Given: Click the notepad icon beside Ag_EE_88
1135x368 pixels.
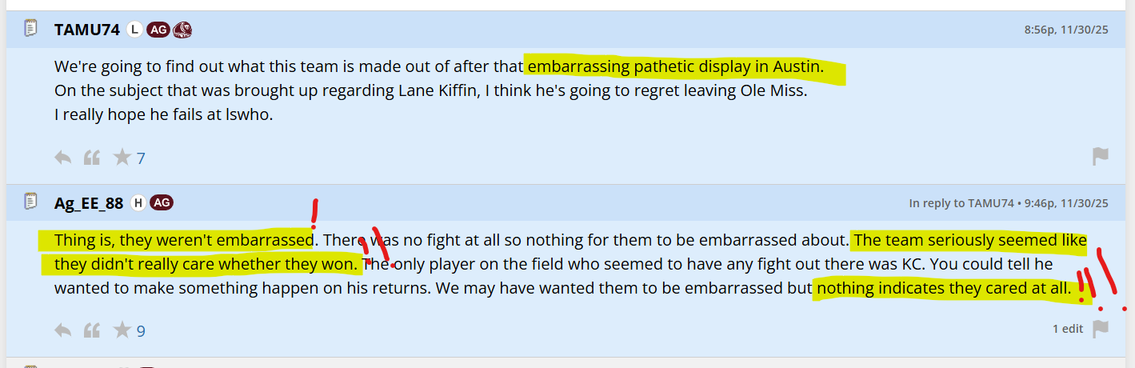Looking at the screenshot, I should click(30, 202).
